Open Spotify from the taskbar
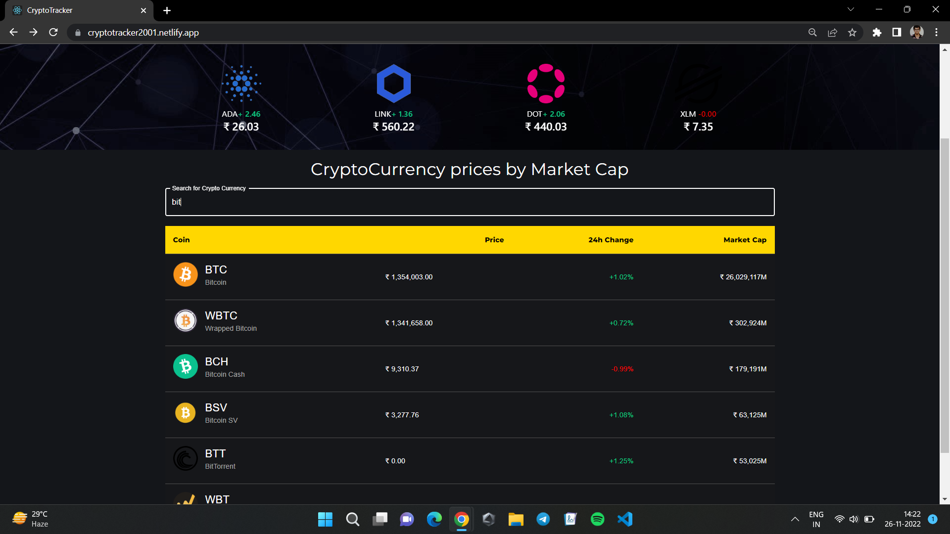 tap(597, 519)
